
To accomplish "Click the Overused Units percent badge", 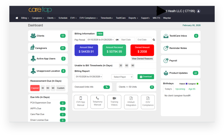I will pos(107,87).
